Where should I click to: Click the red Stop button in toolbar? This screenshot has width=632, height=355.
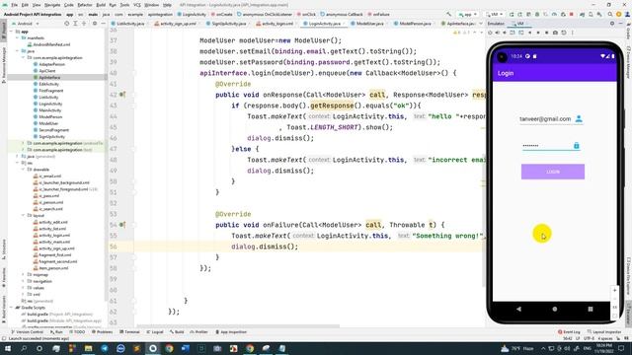[x=571, y=15]
